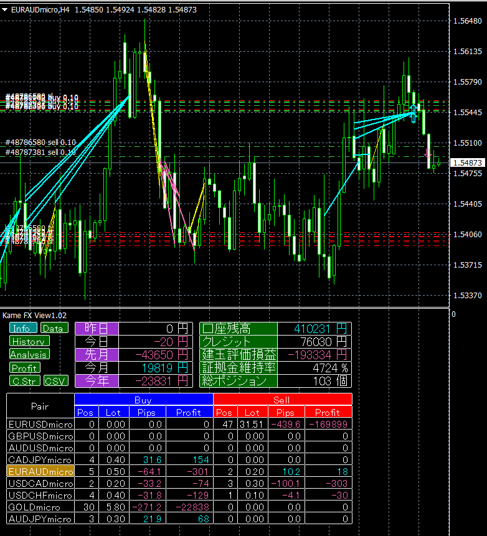487x536 pixels.
Task: Expand the chart title triangle beside EURAUDmicro,H4
Action: [x=5, y=10]
